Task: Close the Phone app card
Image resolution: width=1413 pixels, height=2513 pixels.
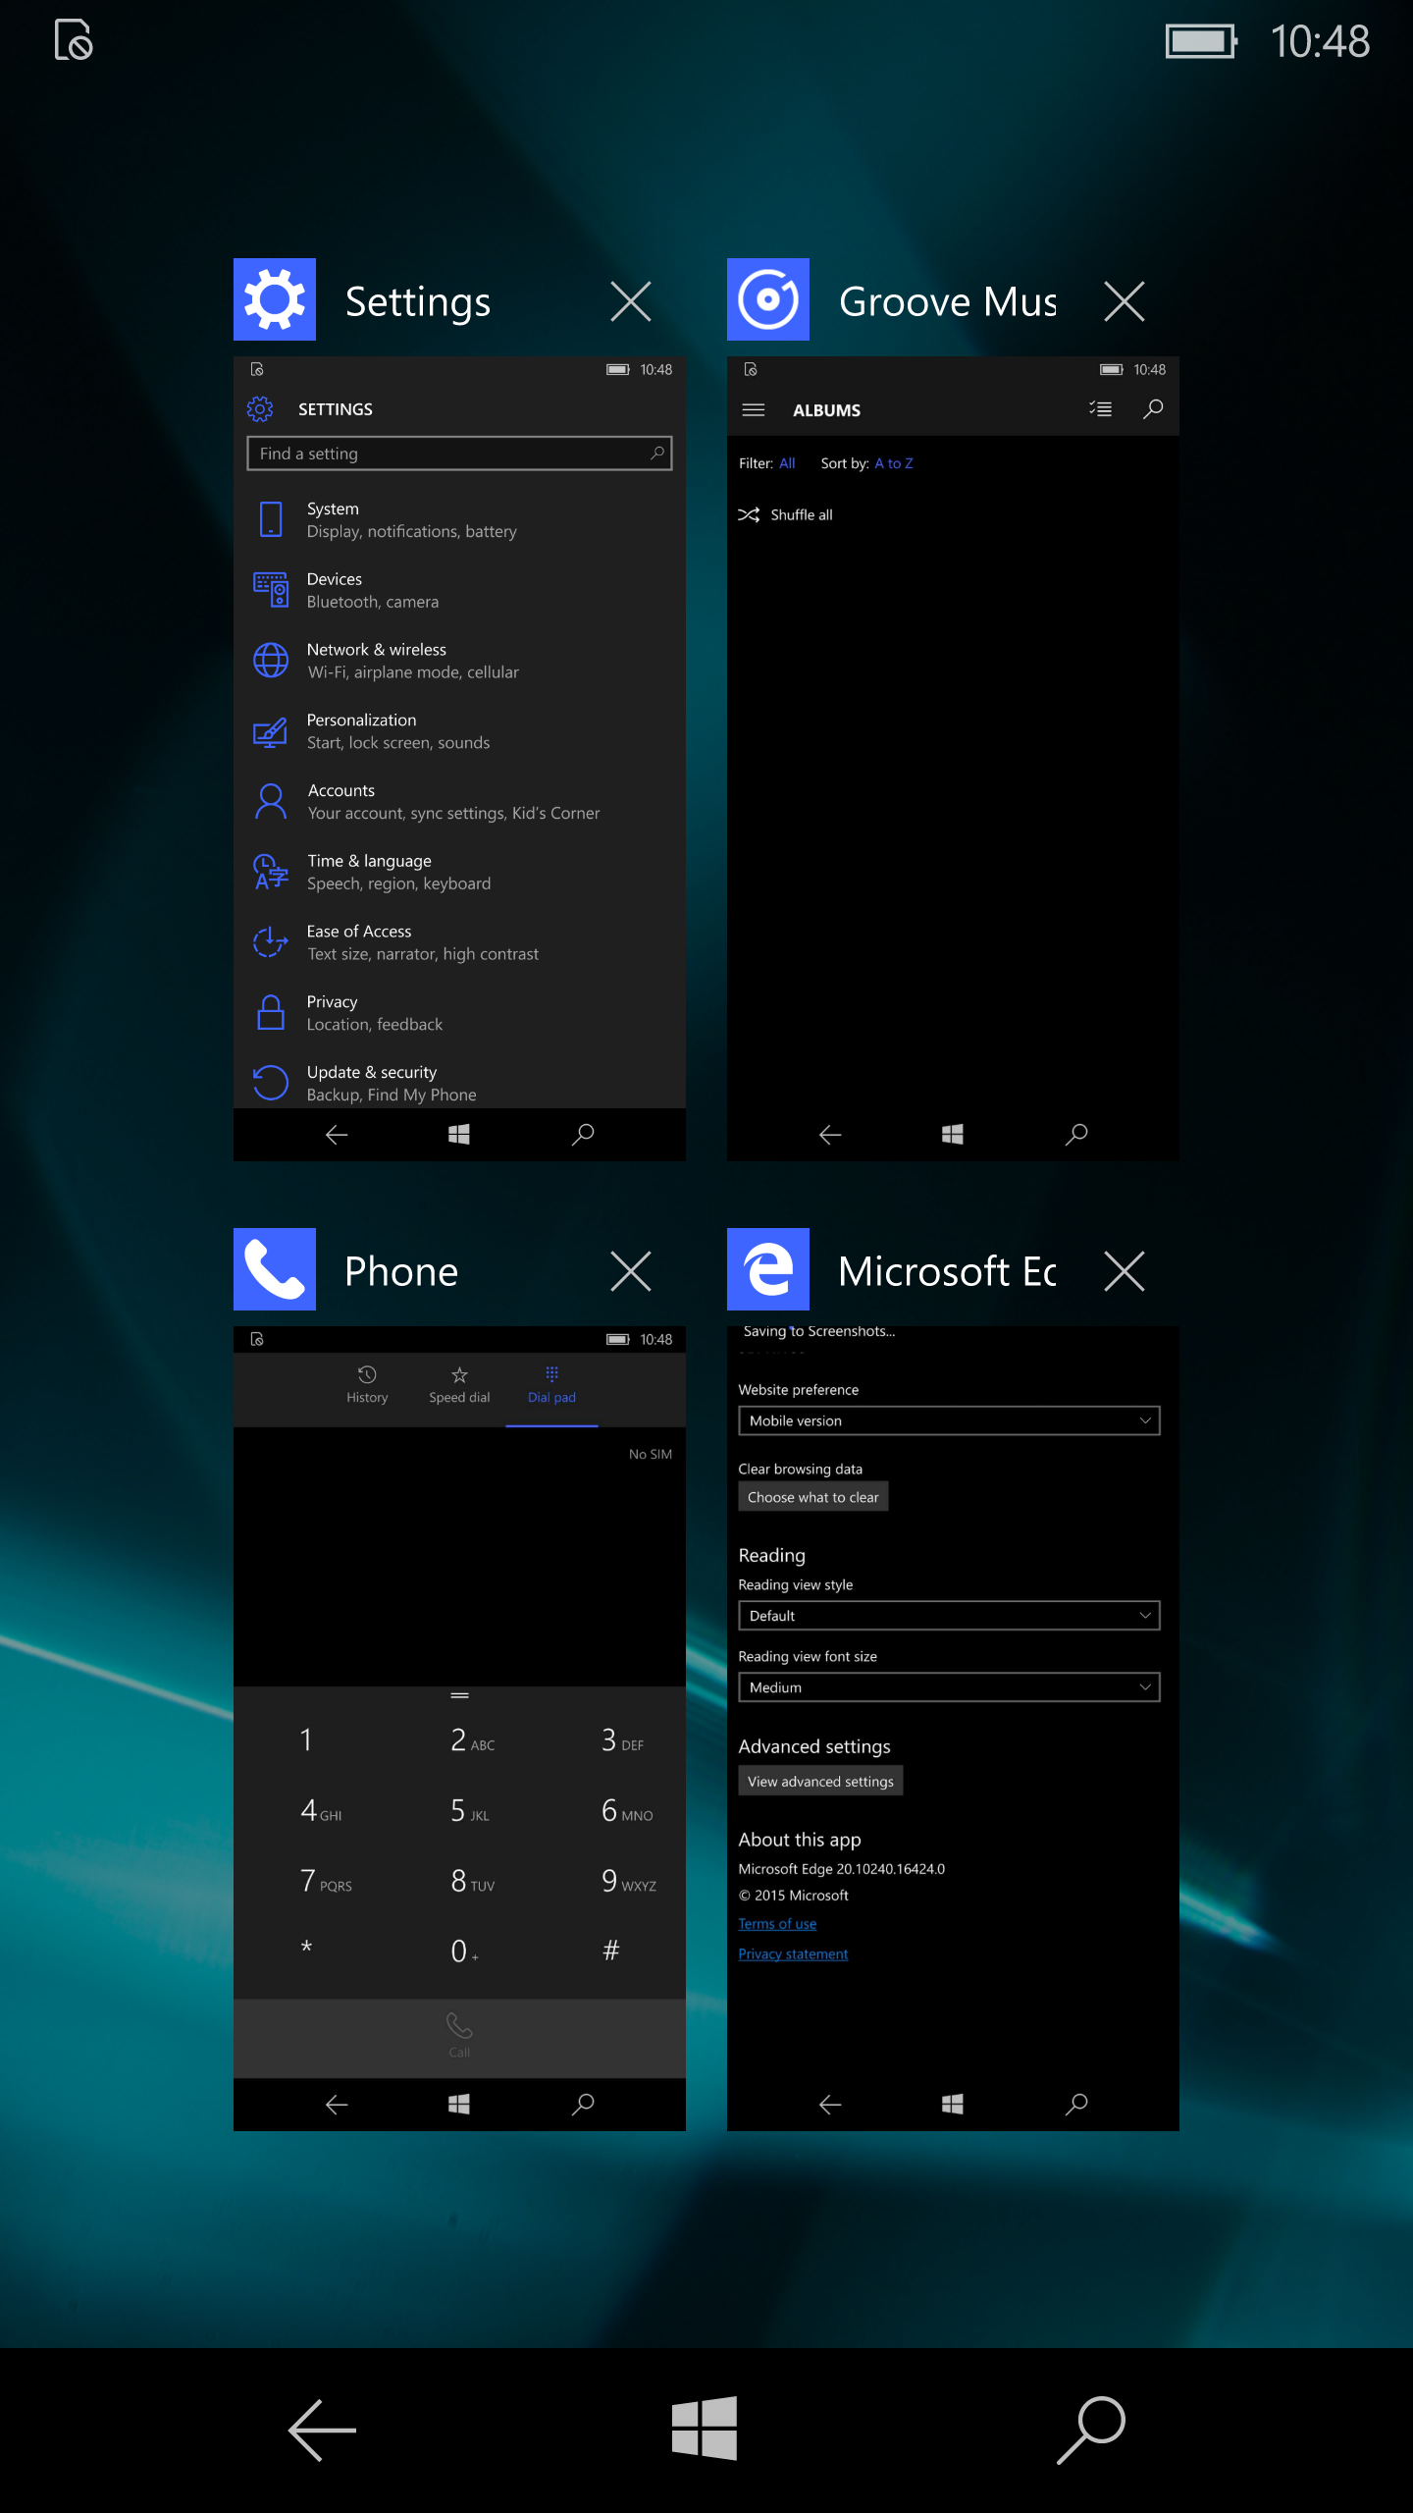Action: tap(631, 1271)
